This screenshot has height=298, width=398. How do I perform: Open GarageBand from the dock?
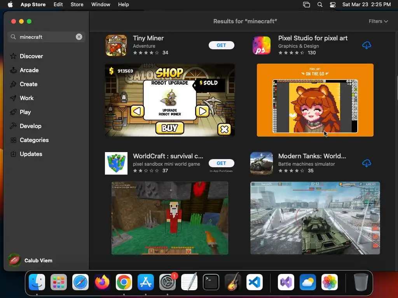(233, 282)
